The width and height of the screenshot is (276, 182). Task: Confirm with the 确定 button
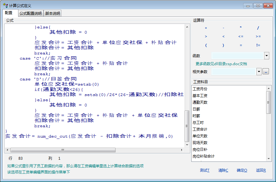[242, 170]
